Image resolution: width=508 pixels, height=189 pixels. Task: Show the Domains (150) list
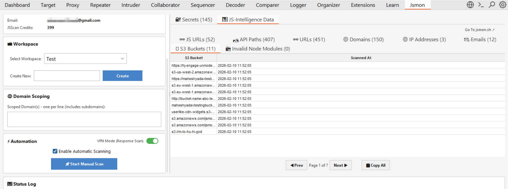point(363,39)
